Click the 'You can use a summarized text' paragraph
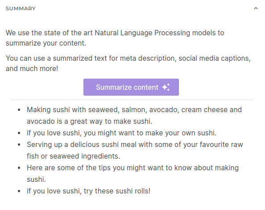 pos(128,63)
